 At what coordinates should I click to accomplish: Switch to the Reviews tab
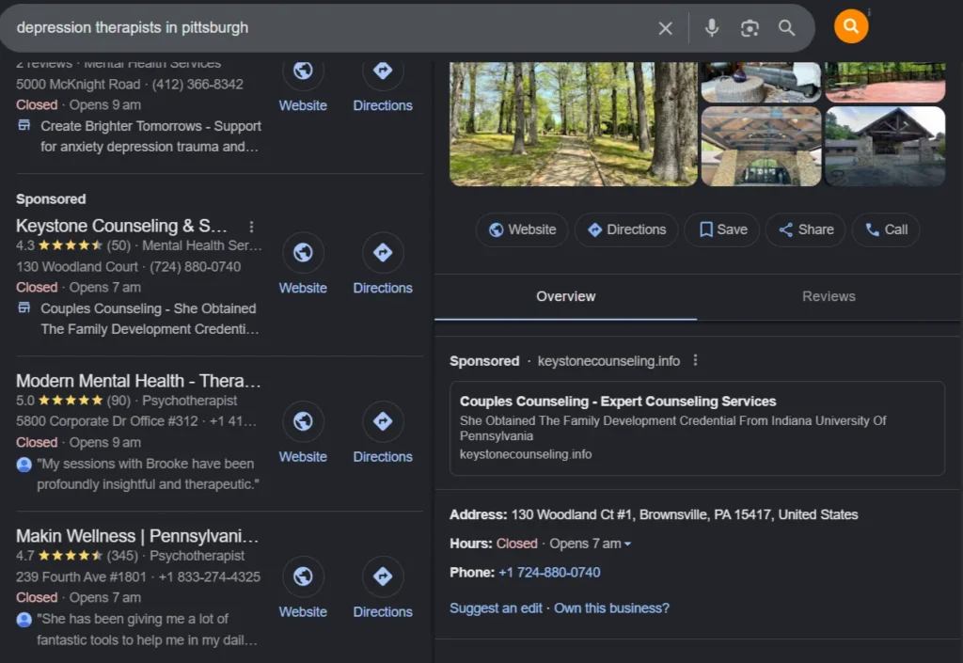click(x=829, y=296)
